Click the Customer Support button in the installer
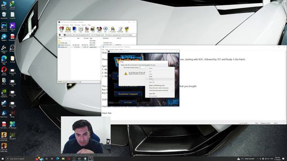This screenshot has height=161, width=287. click(128, 94)
